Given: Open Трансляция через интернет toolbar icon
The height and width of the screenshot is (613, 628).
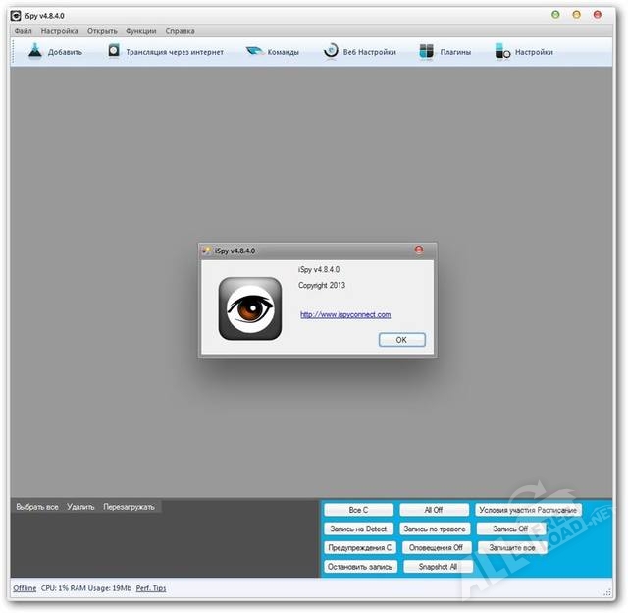Looking at the screenshot, I should (115, 52).
